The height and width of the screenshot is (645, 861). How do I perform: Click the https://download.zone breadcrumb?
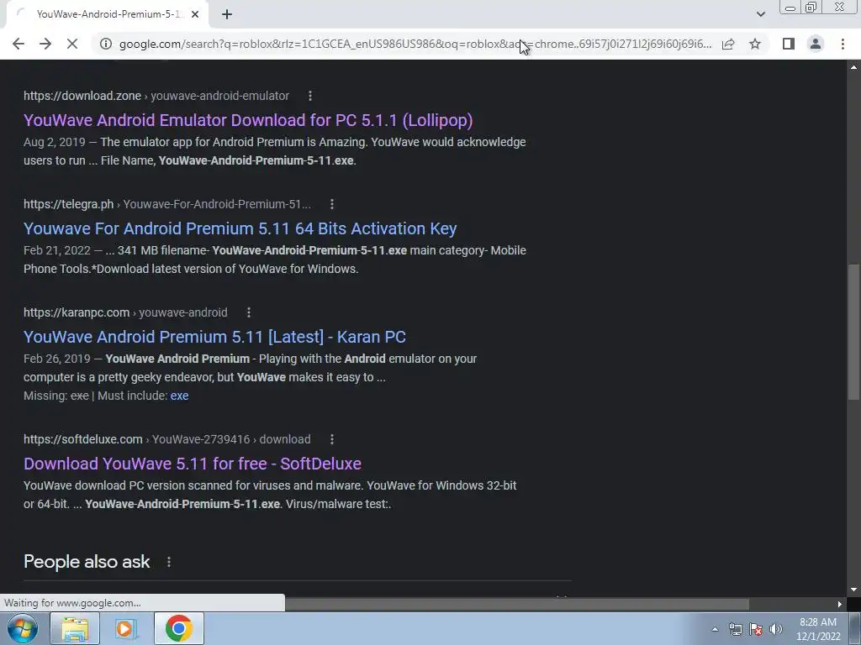tap(82, 96)
